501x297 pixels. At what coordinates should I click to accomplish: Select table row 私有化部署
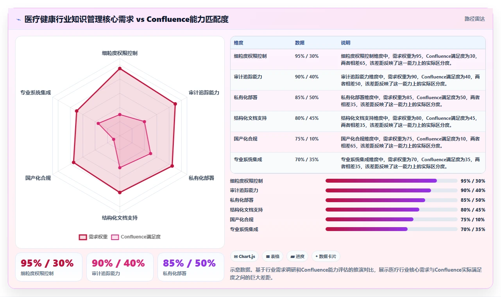(x=358, y=101)
